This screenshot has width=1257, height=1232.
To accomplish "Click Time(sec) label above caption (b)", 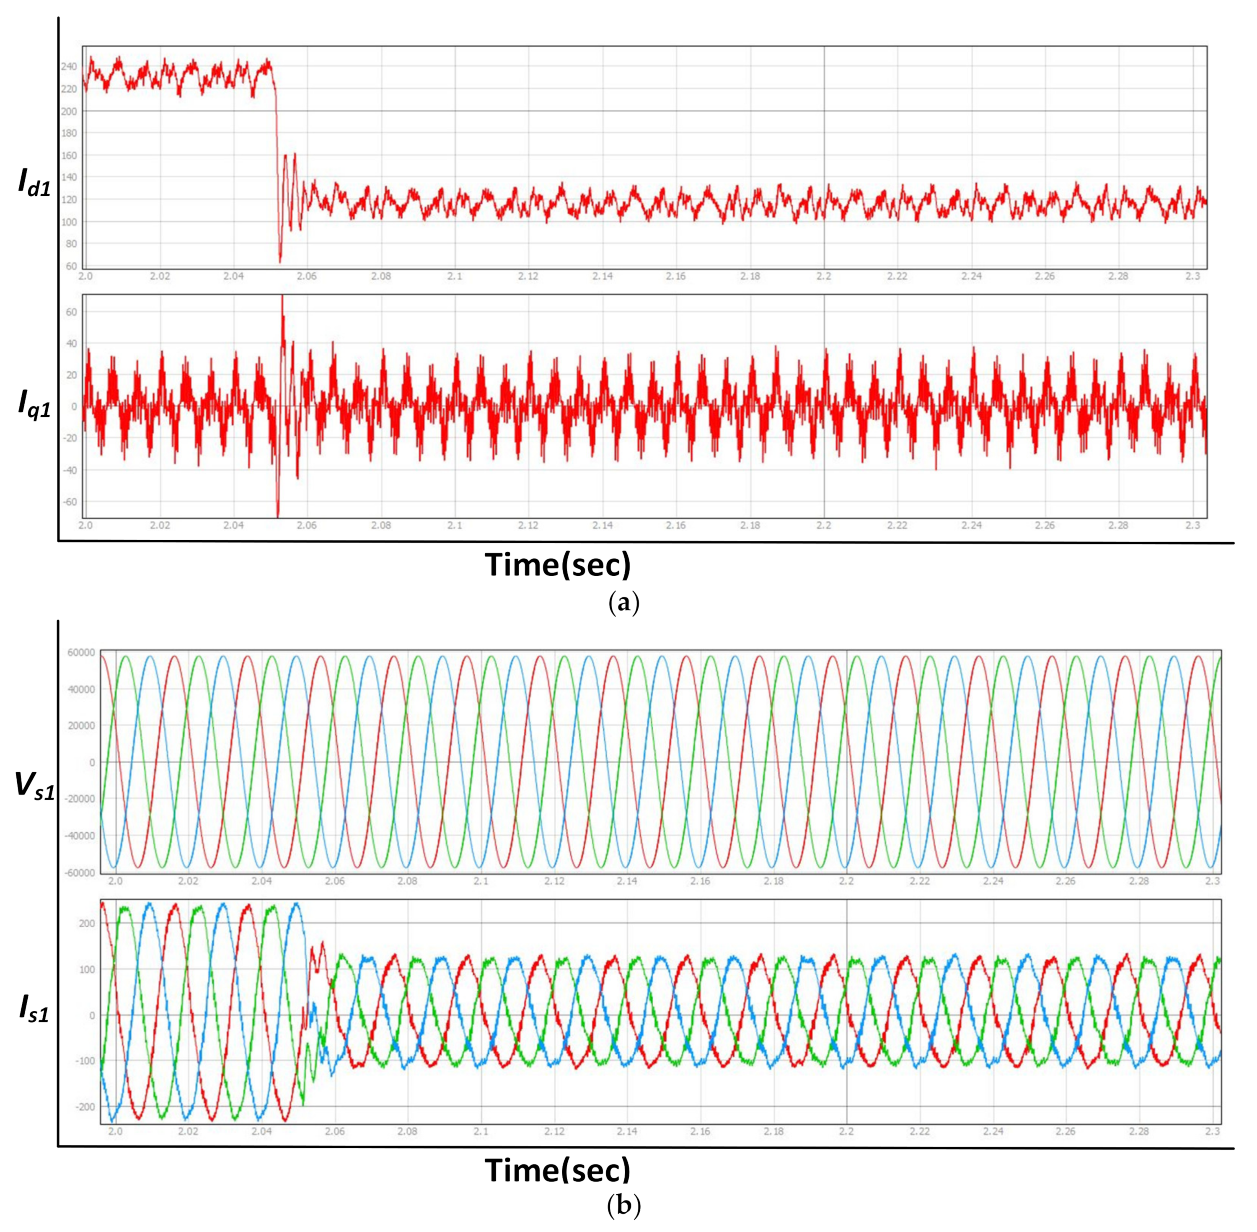I will point(558,1170).
